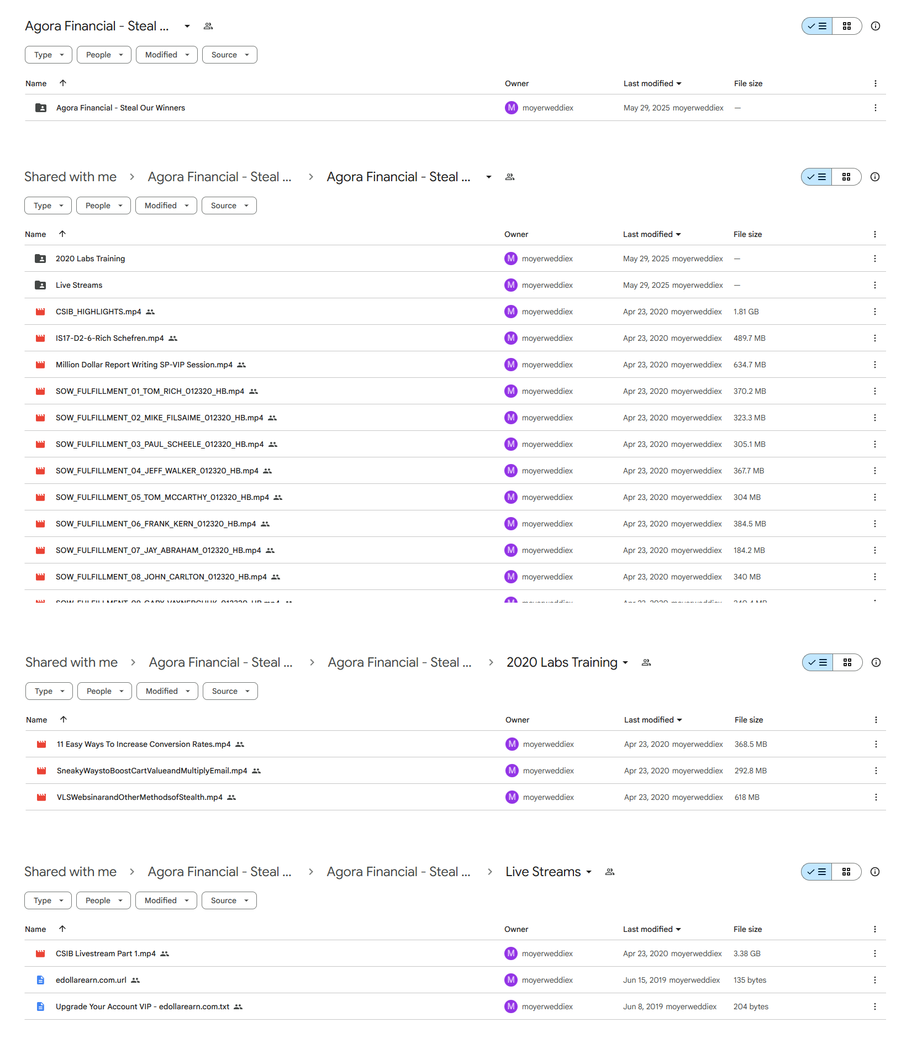Click the document icon of Upgrade Your Account VIP txt
The image size is (917, 1054).
(x=40, y=1006)
